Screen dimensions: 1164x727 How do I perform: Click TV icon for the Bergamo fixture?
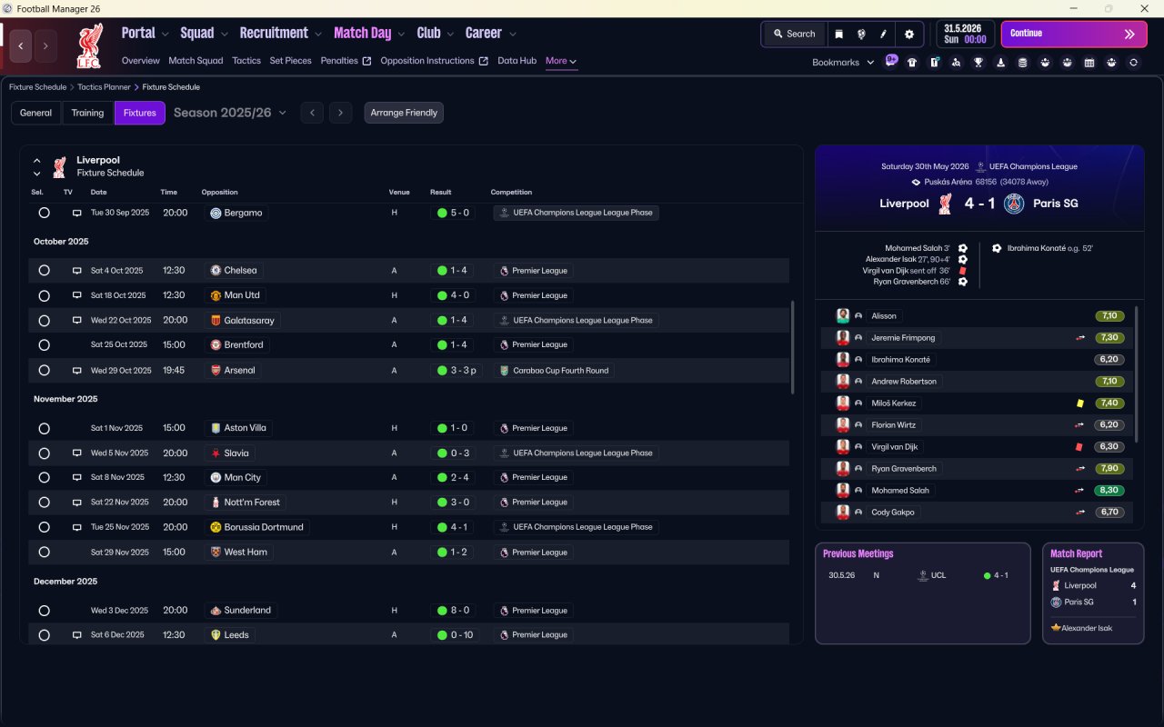(76, 213)
